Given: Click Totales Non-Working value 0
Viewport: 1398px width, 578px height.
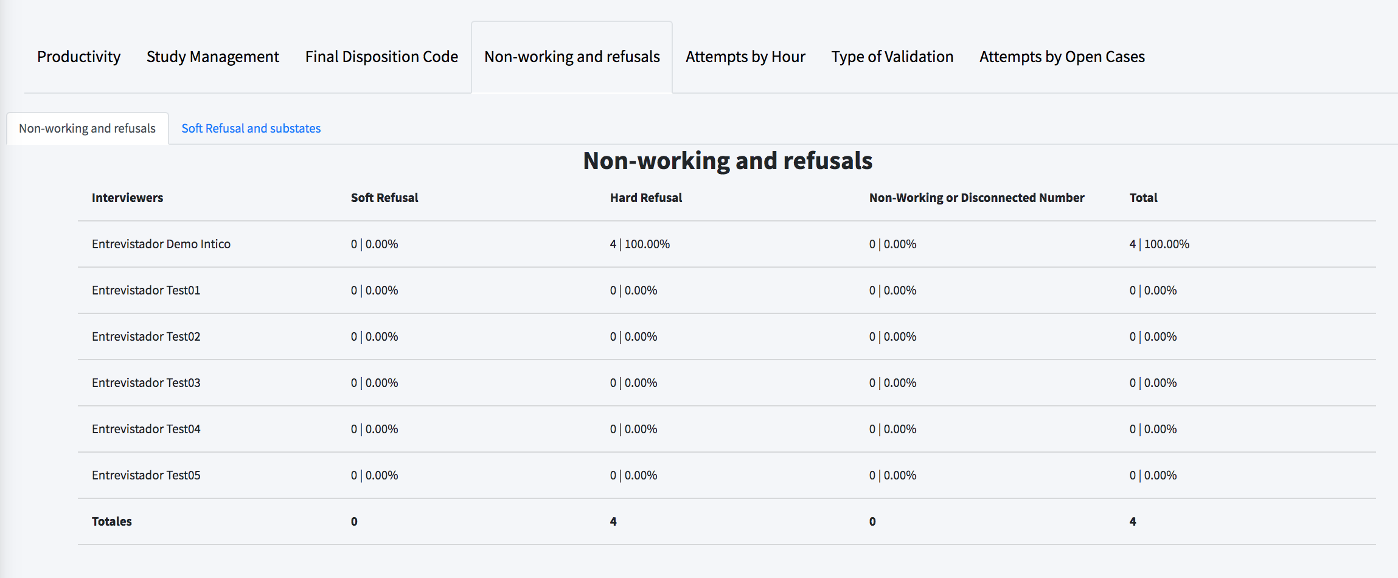Looking at the screenshot, I should (x=872, y=521).
